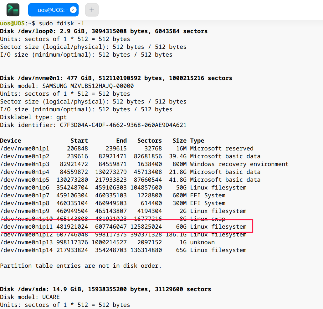Click "Windows recovery environment" type text
Screen dimensions: 323x309
[239, 164]
